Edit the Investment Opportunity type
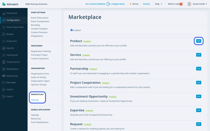 (199, 96)
